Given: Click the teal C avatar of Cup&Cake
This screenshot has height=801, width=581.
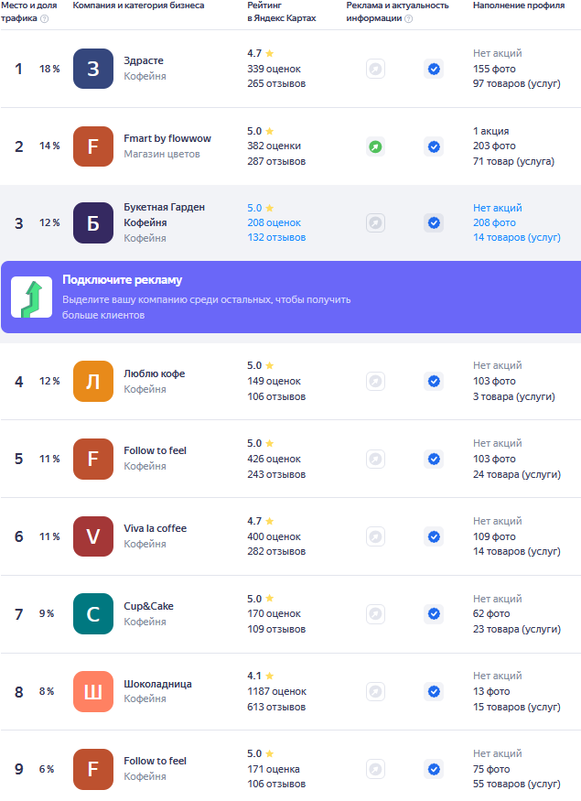Looking at the screenshot, I should tap(93, 613).
